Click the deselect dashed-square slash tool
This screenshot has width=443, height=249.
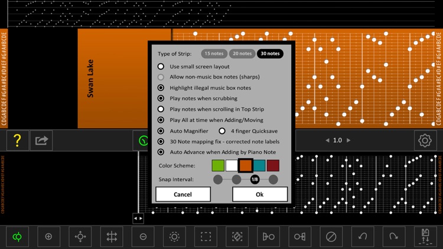click(237, 237)
